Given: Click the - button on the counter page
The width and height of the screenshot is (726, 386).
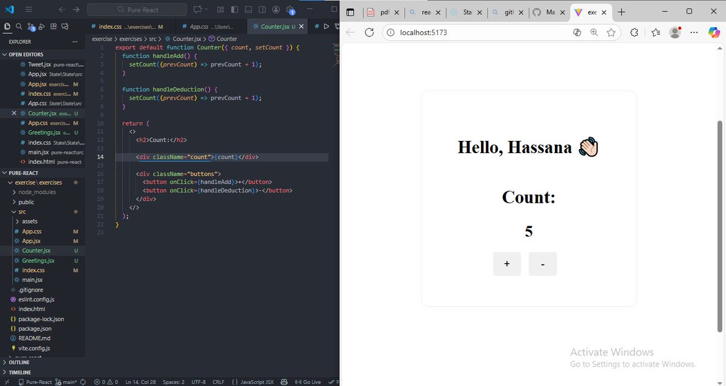Looking at the screenshot, I should (x=543, y=263).
